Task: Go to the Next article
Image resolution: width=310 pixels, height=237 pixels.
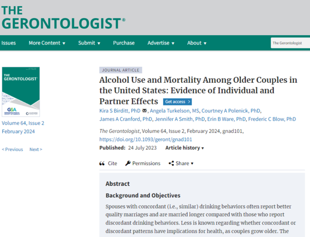Action: (36, 150)
